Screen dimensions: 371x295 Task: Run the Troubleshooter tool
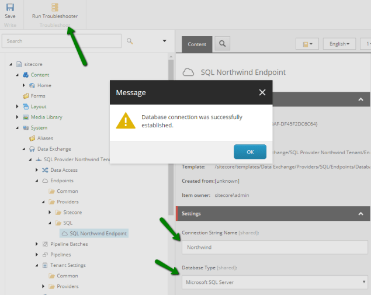point(54,11)
